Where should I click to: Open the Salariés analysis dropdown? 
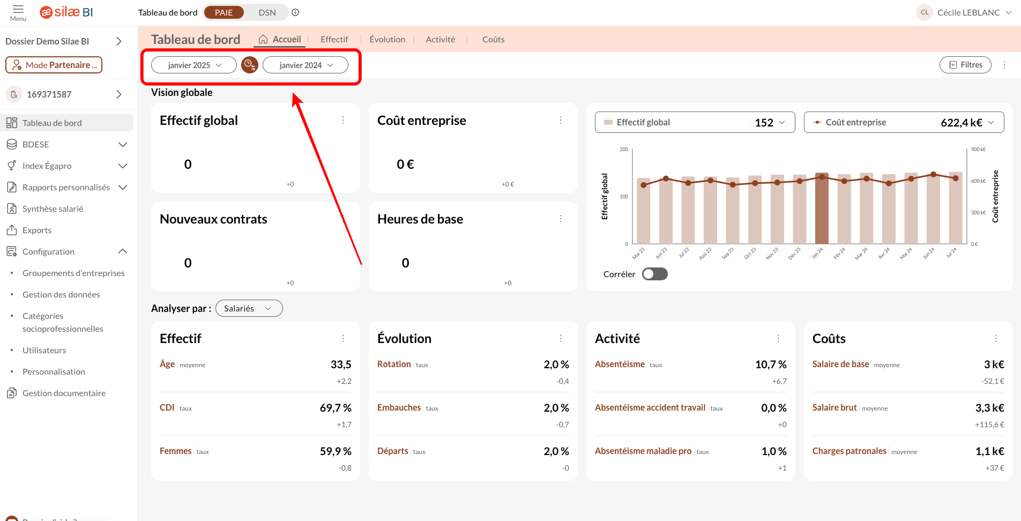coord(249,309)
